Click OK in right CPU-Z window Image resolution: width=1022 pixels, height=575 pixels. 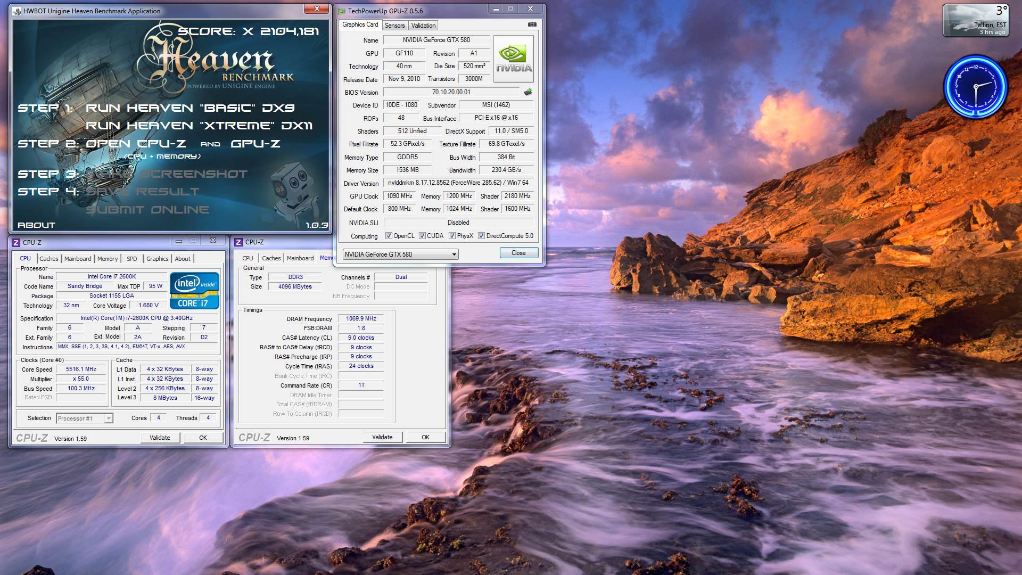[425, 437]
